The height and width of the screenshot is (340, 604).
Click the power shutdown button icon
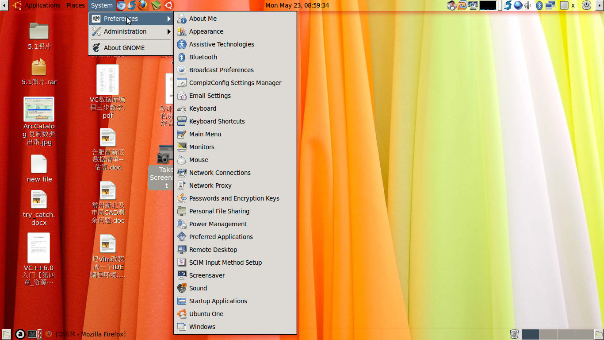click(586, 5)
